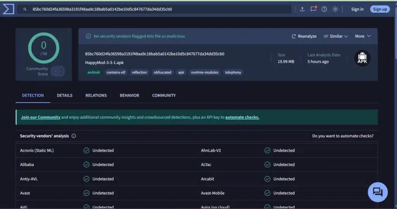This screenshot has height=209, width=397.
Task: Open the notifications flag icon
Action: click(313, 9)
